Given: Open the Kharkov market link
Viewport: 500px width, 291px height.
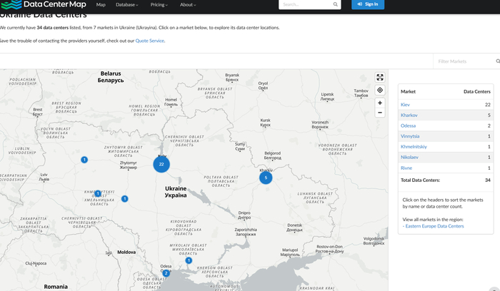Looking at the screenshot, I should click(409, 115).
